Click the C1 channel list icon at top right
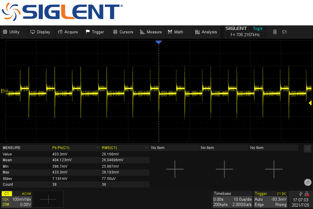The image size is (313, 209). [x=275, y=32]
